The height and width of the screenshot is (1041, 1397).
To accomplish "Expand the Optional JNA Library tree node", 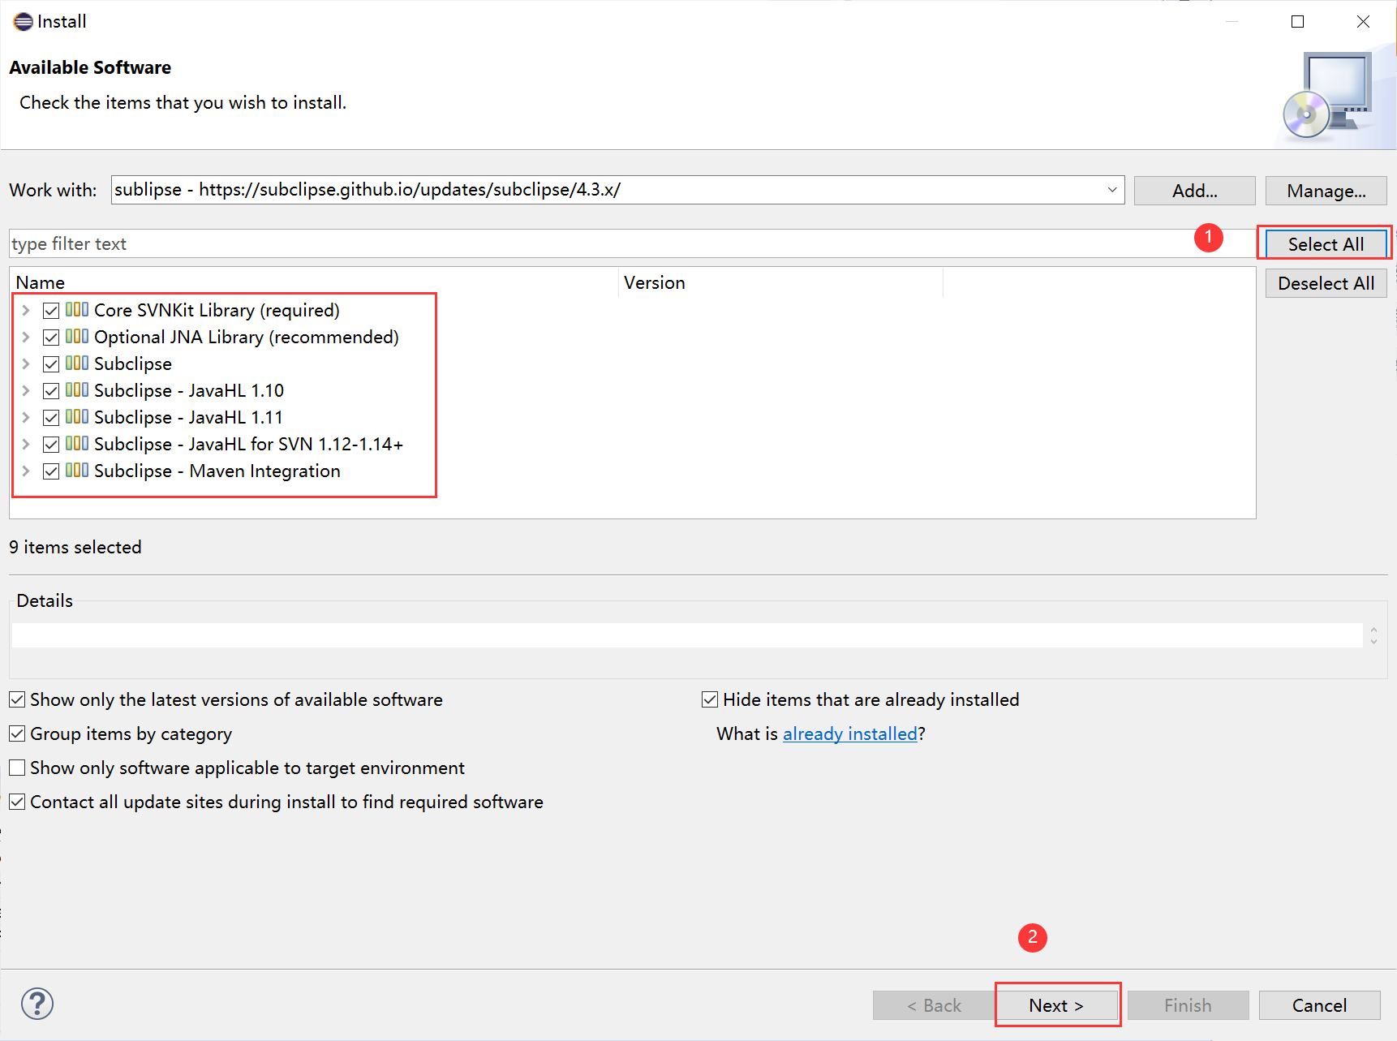I will point(26,337).
